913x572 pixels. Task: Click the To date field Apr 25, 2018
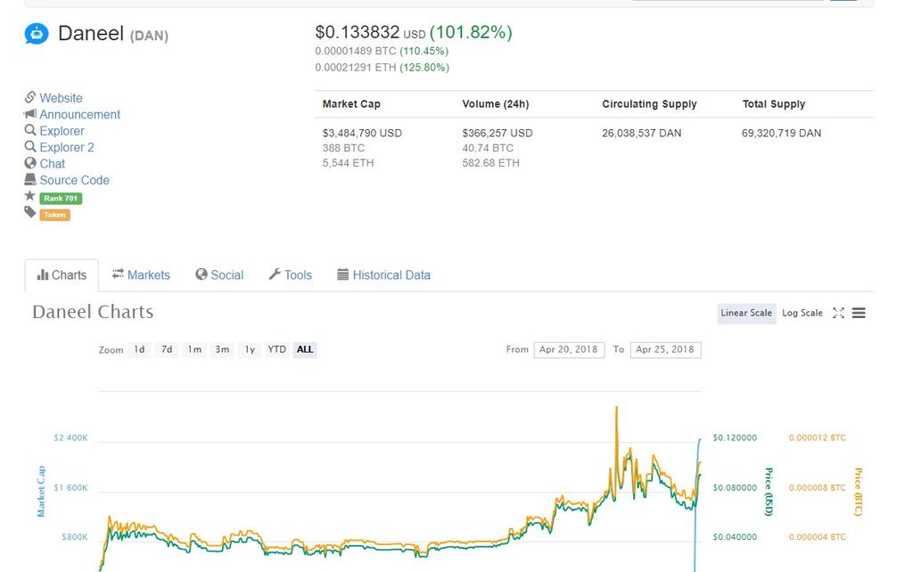coord(665,350)
